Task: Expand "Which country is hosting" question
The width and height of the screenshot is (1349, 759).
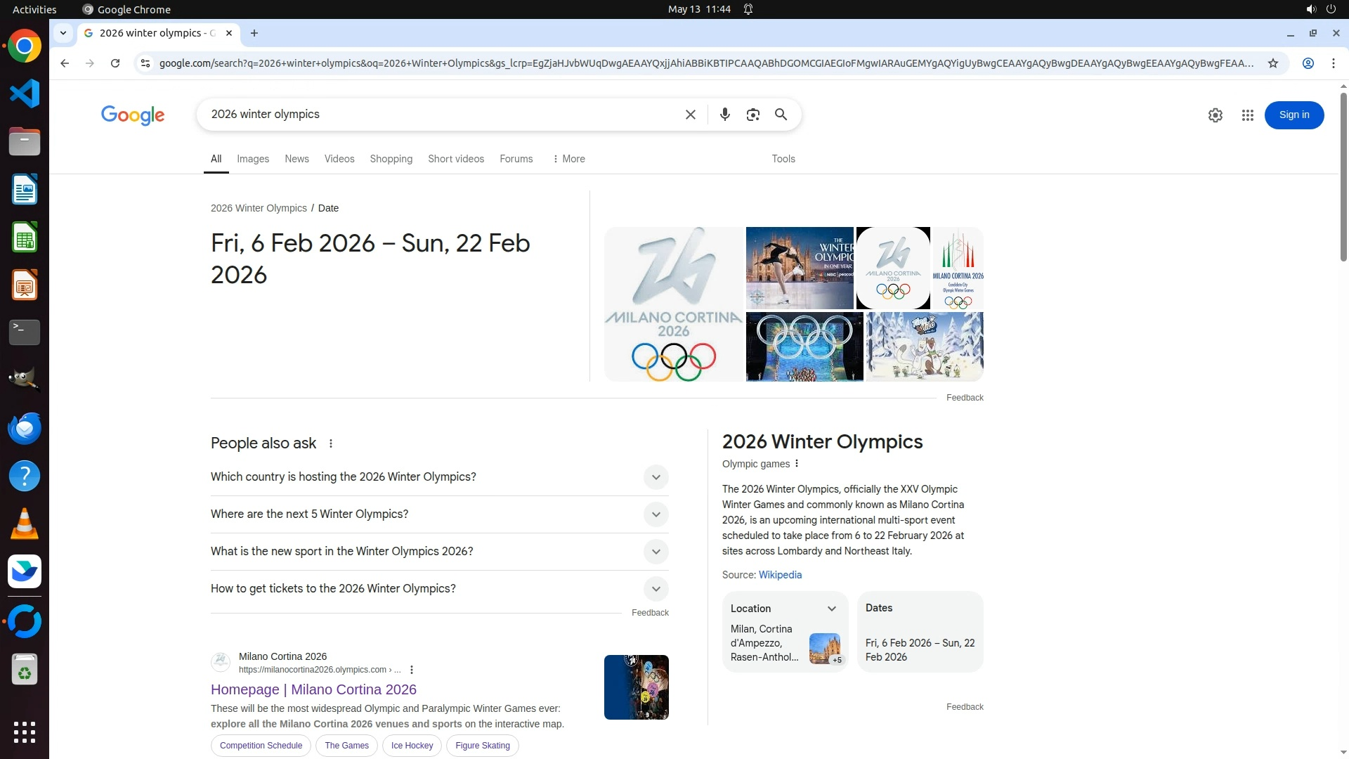Action: (x=656, y=477)
